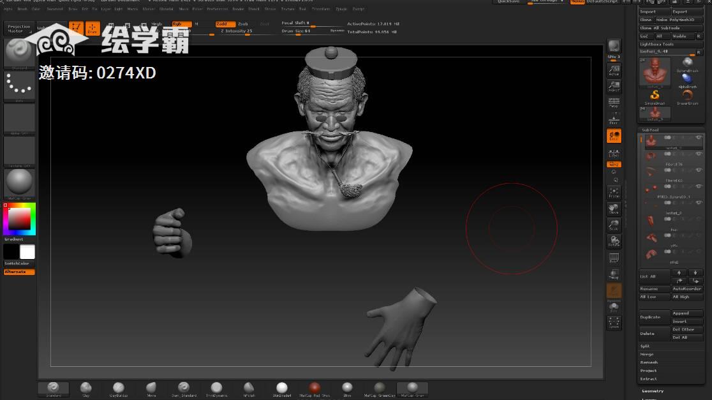Toggle the Zadd sculpt mode
The height and width of the screenshot is (400, 712).
[225, 24]
